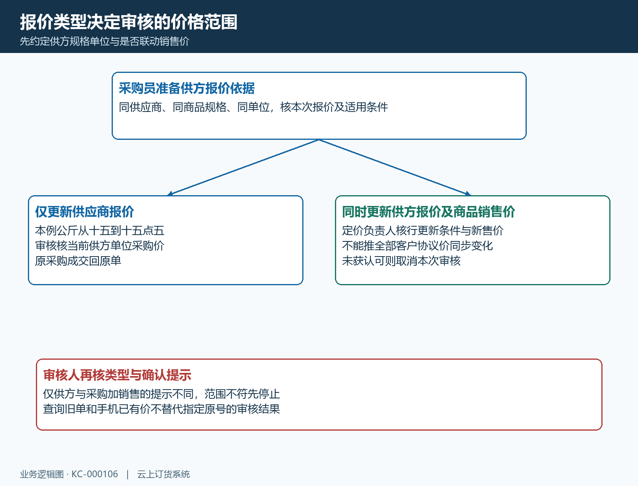Select the line 未获认可则取消本次审核

[401, 261]
